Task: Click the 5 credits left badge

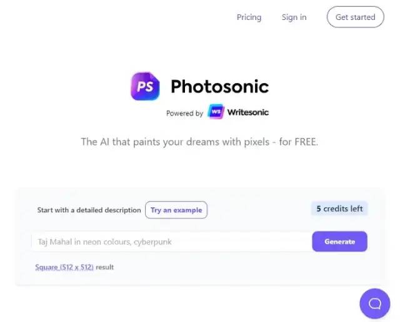Action: (x=339, y=208)
